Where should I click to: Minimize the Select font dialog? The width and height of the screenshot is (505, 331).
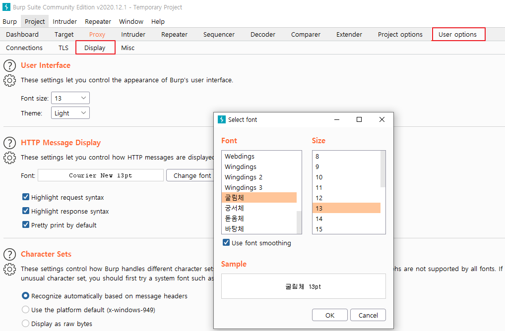click(x=337, y=119)
